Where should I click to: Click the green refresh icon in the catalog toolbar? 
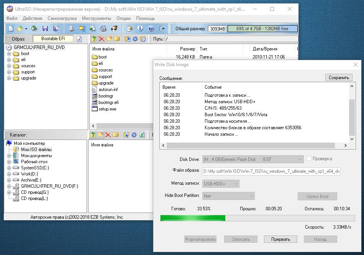(142, 135)
